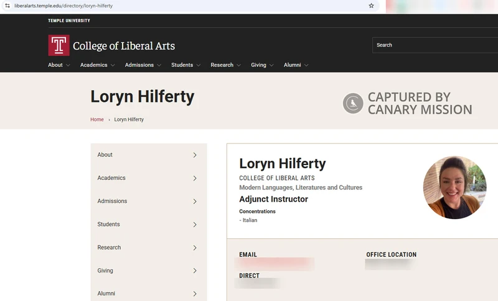Image resolution: width=498 pixels, height=301 pixels.
Task: Open the Students top navigation menu
Action: point(182,65)
